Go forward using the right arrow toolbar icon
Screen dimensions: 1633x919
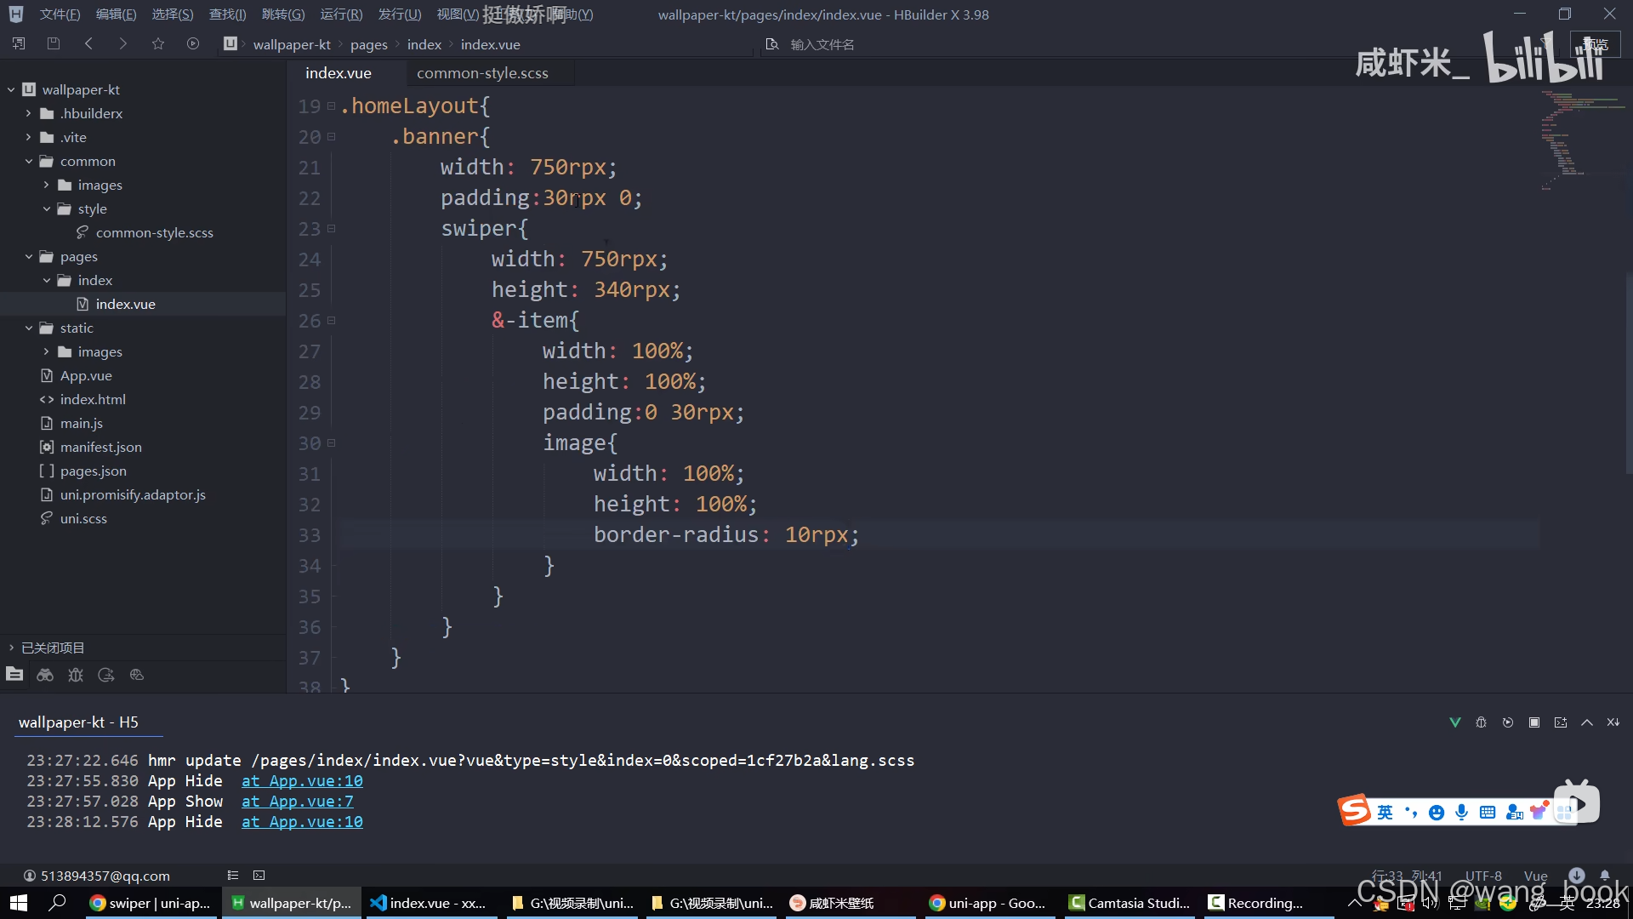pos(123,43)
